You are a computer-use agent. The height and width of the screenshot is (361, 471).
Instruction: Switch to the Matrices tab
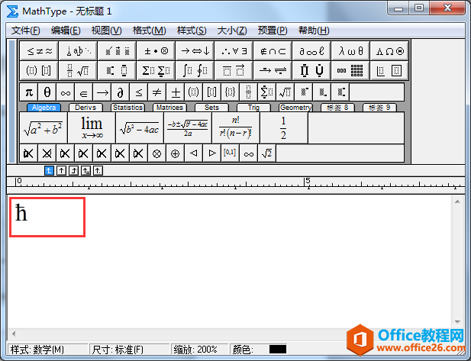[169, 108]
